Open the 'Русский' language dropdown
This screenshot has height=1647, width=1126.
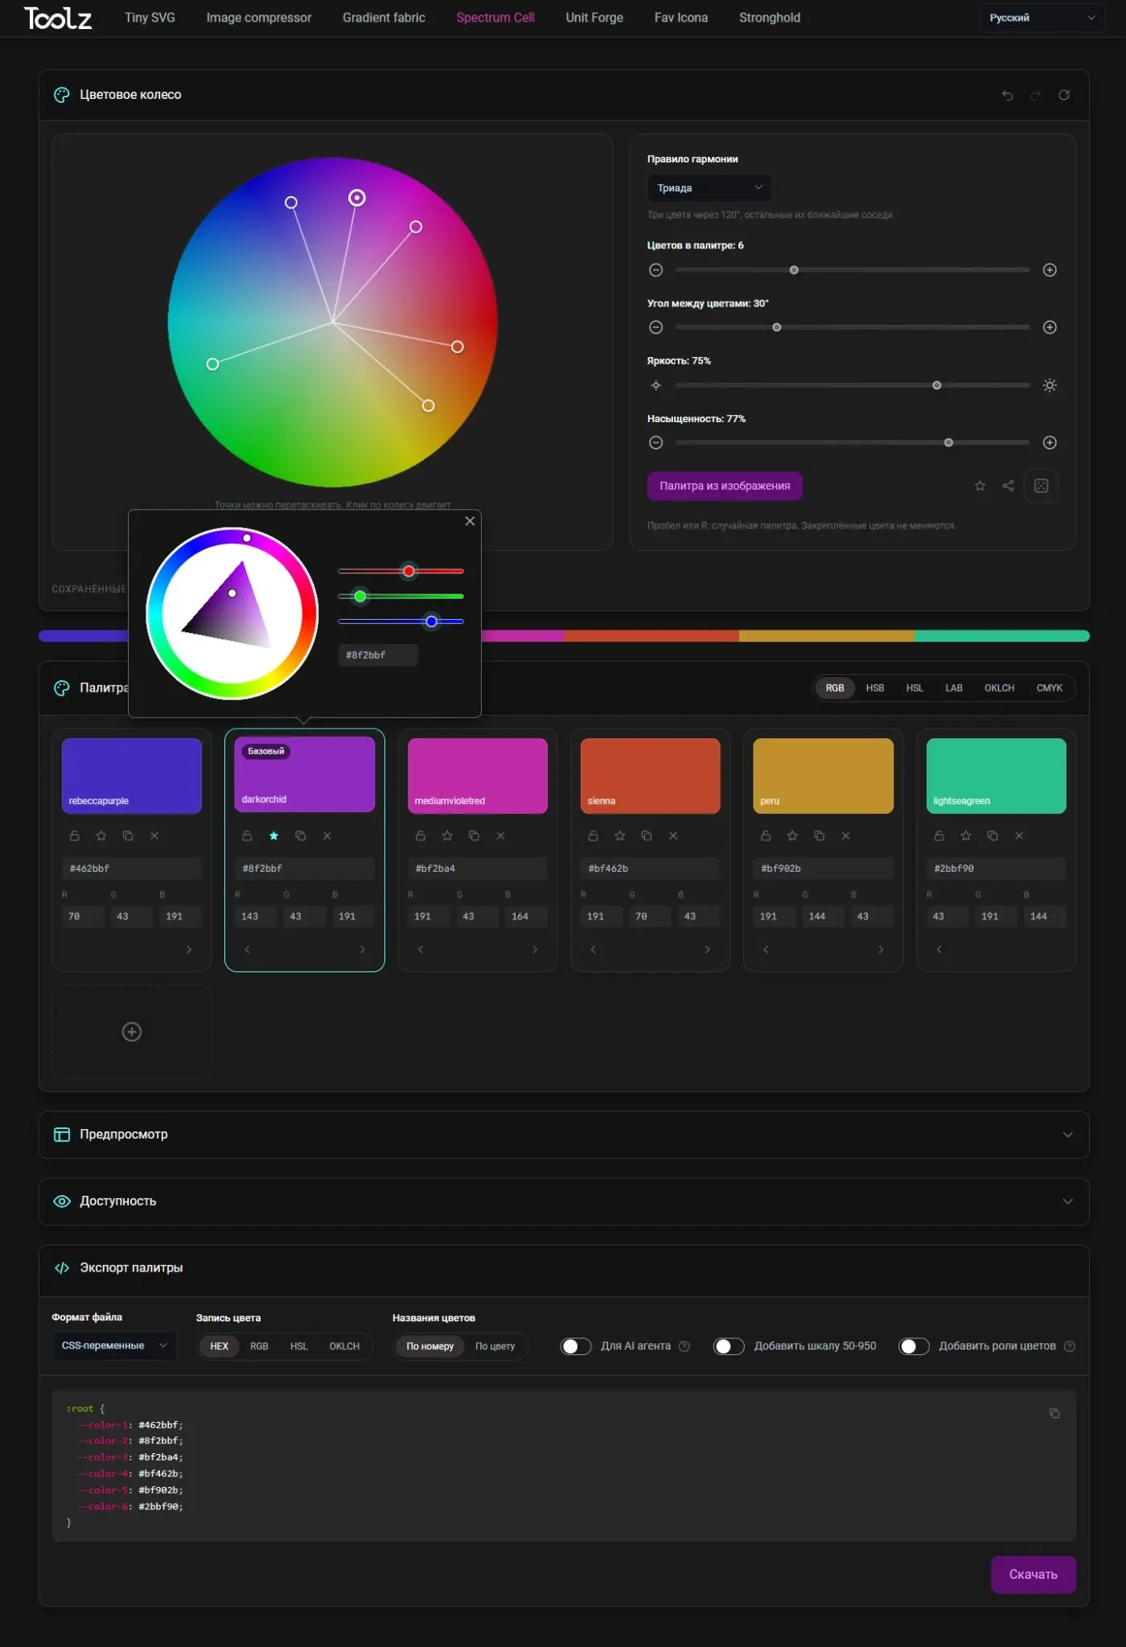[1042, 18]
